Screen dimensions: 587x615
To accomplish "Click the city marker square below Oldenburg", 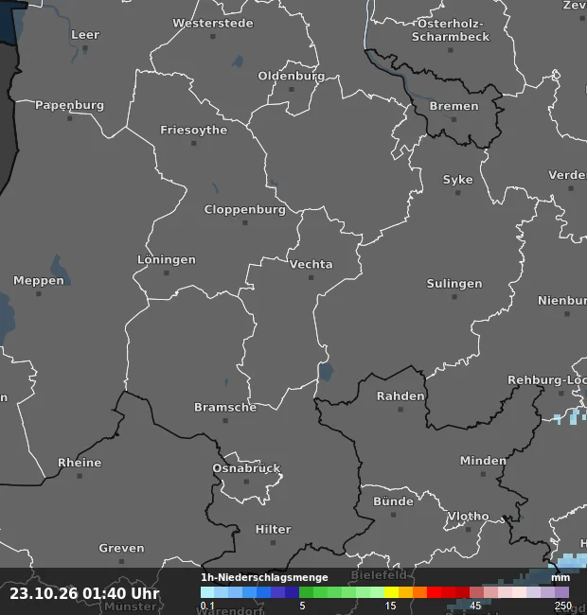I will click(292, 90).
